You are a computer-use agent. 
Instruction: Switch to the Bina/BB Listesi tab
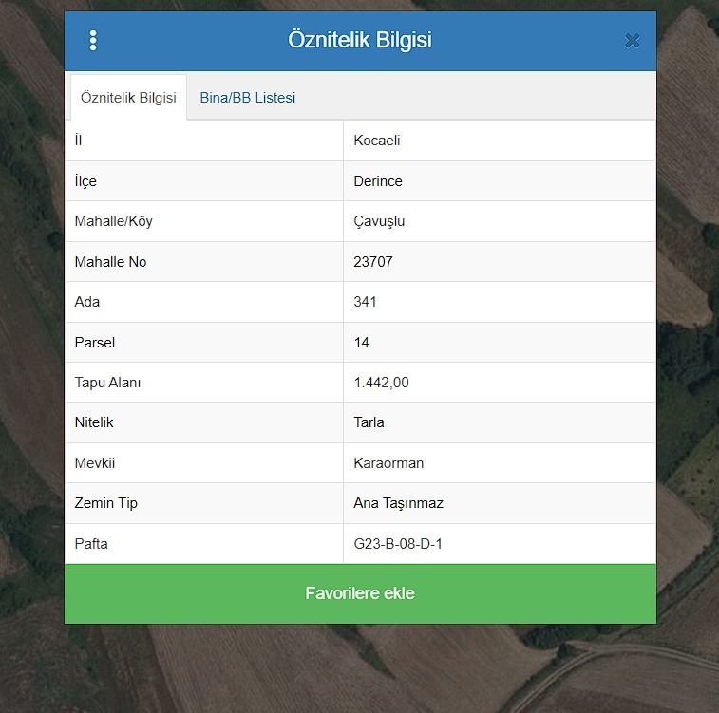[x=248, y=98]
